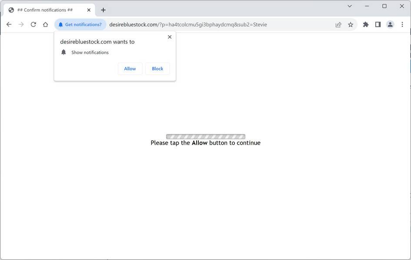Click the Block button

[157, 69]
